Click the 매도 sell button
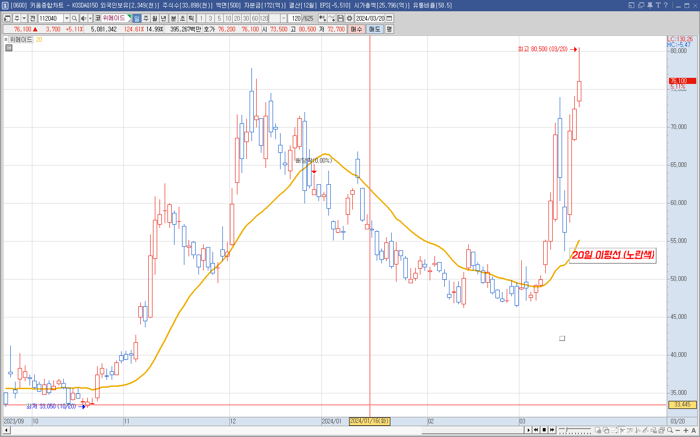The height and width of the screenshot is (437, 700). click(374, 29)
